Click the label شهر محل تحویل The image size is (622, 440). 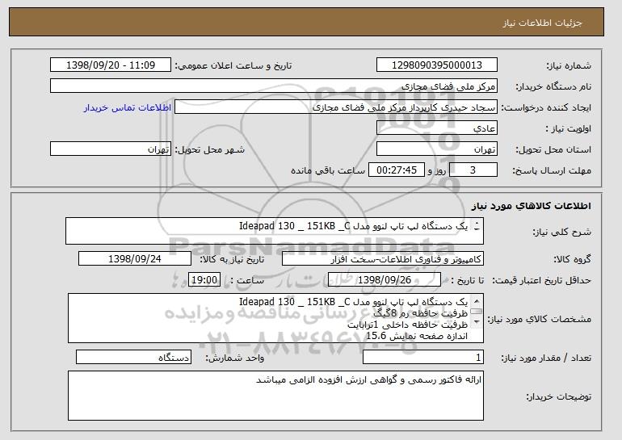(x=210, y=150)
